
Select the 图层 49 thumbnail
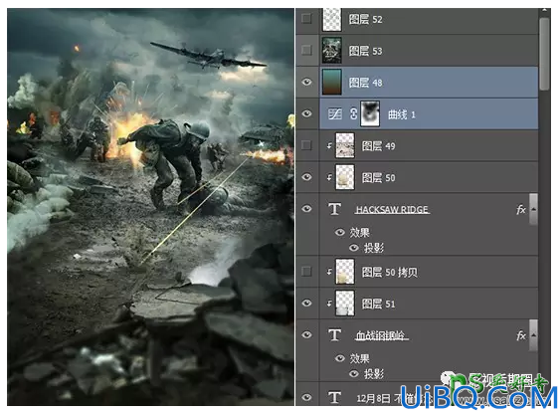pos(345,145)
